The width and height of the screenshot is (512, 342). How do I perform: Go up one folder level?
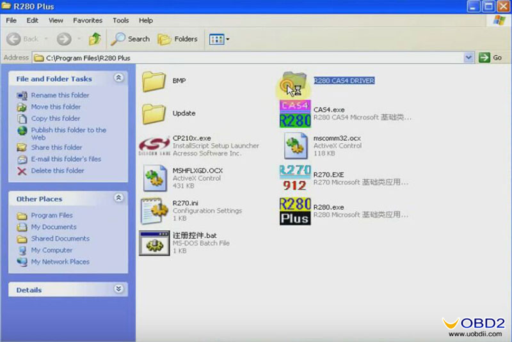click(x=95, y=39)
